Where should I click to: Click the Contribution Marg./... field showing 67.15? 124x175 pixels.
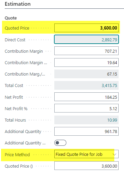tap(86, 74)
